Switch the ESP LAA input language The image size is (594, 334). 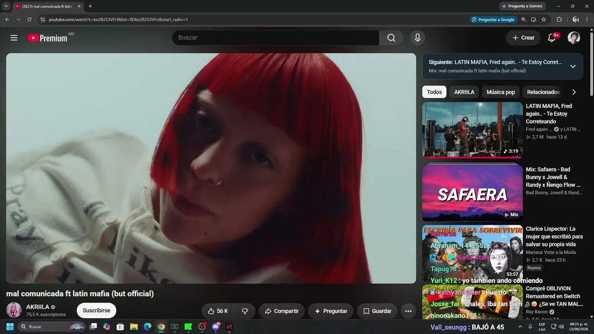542,327
